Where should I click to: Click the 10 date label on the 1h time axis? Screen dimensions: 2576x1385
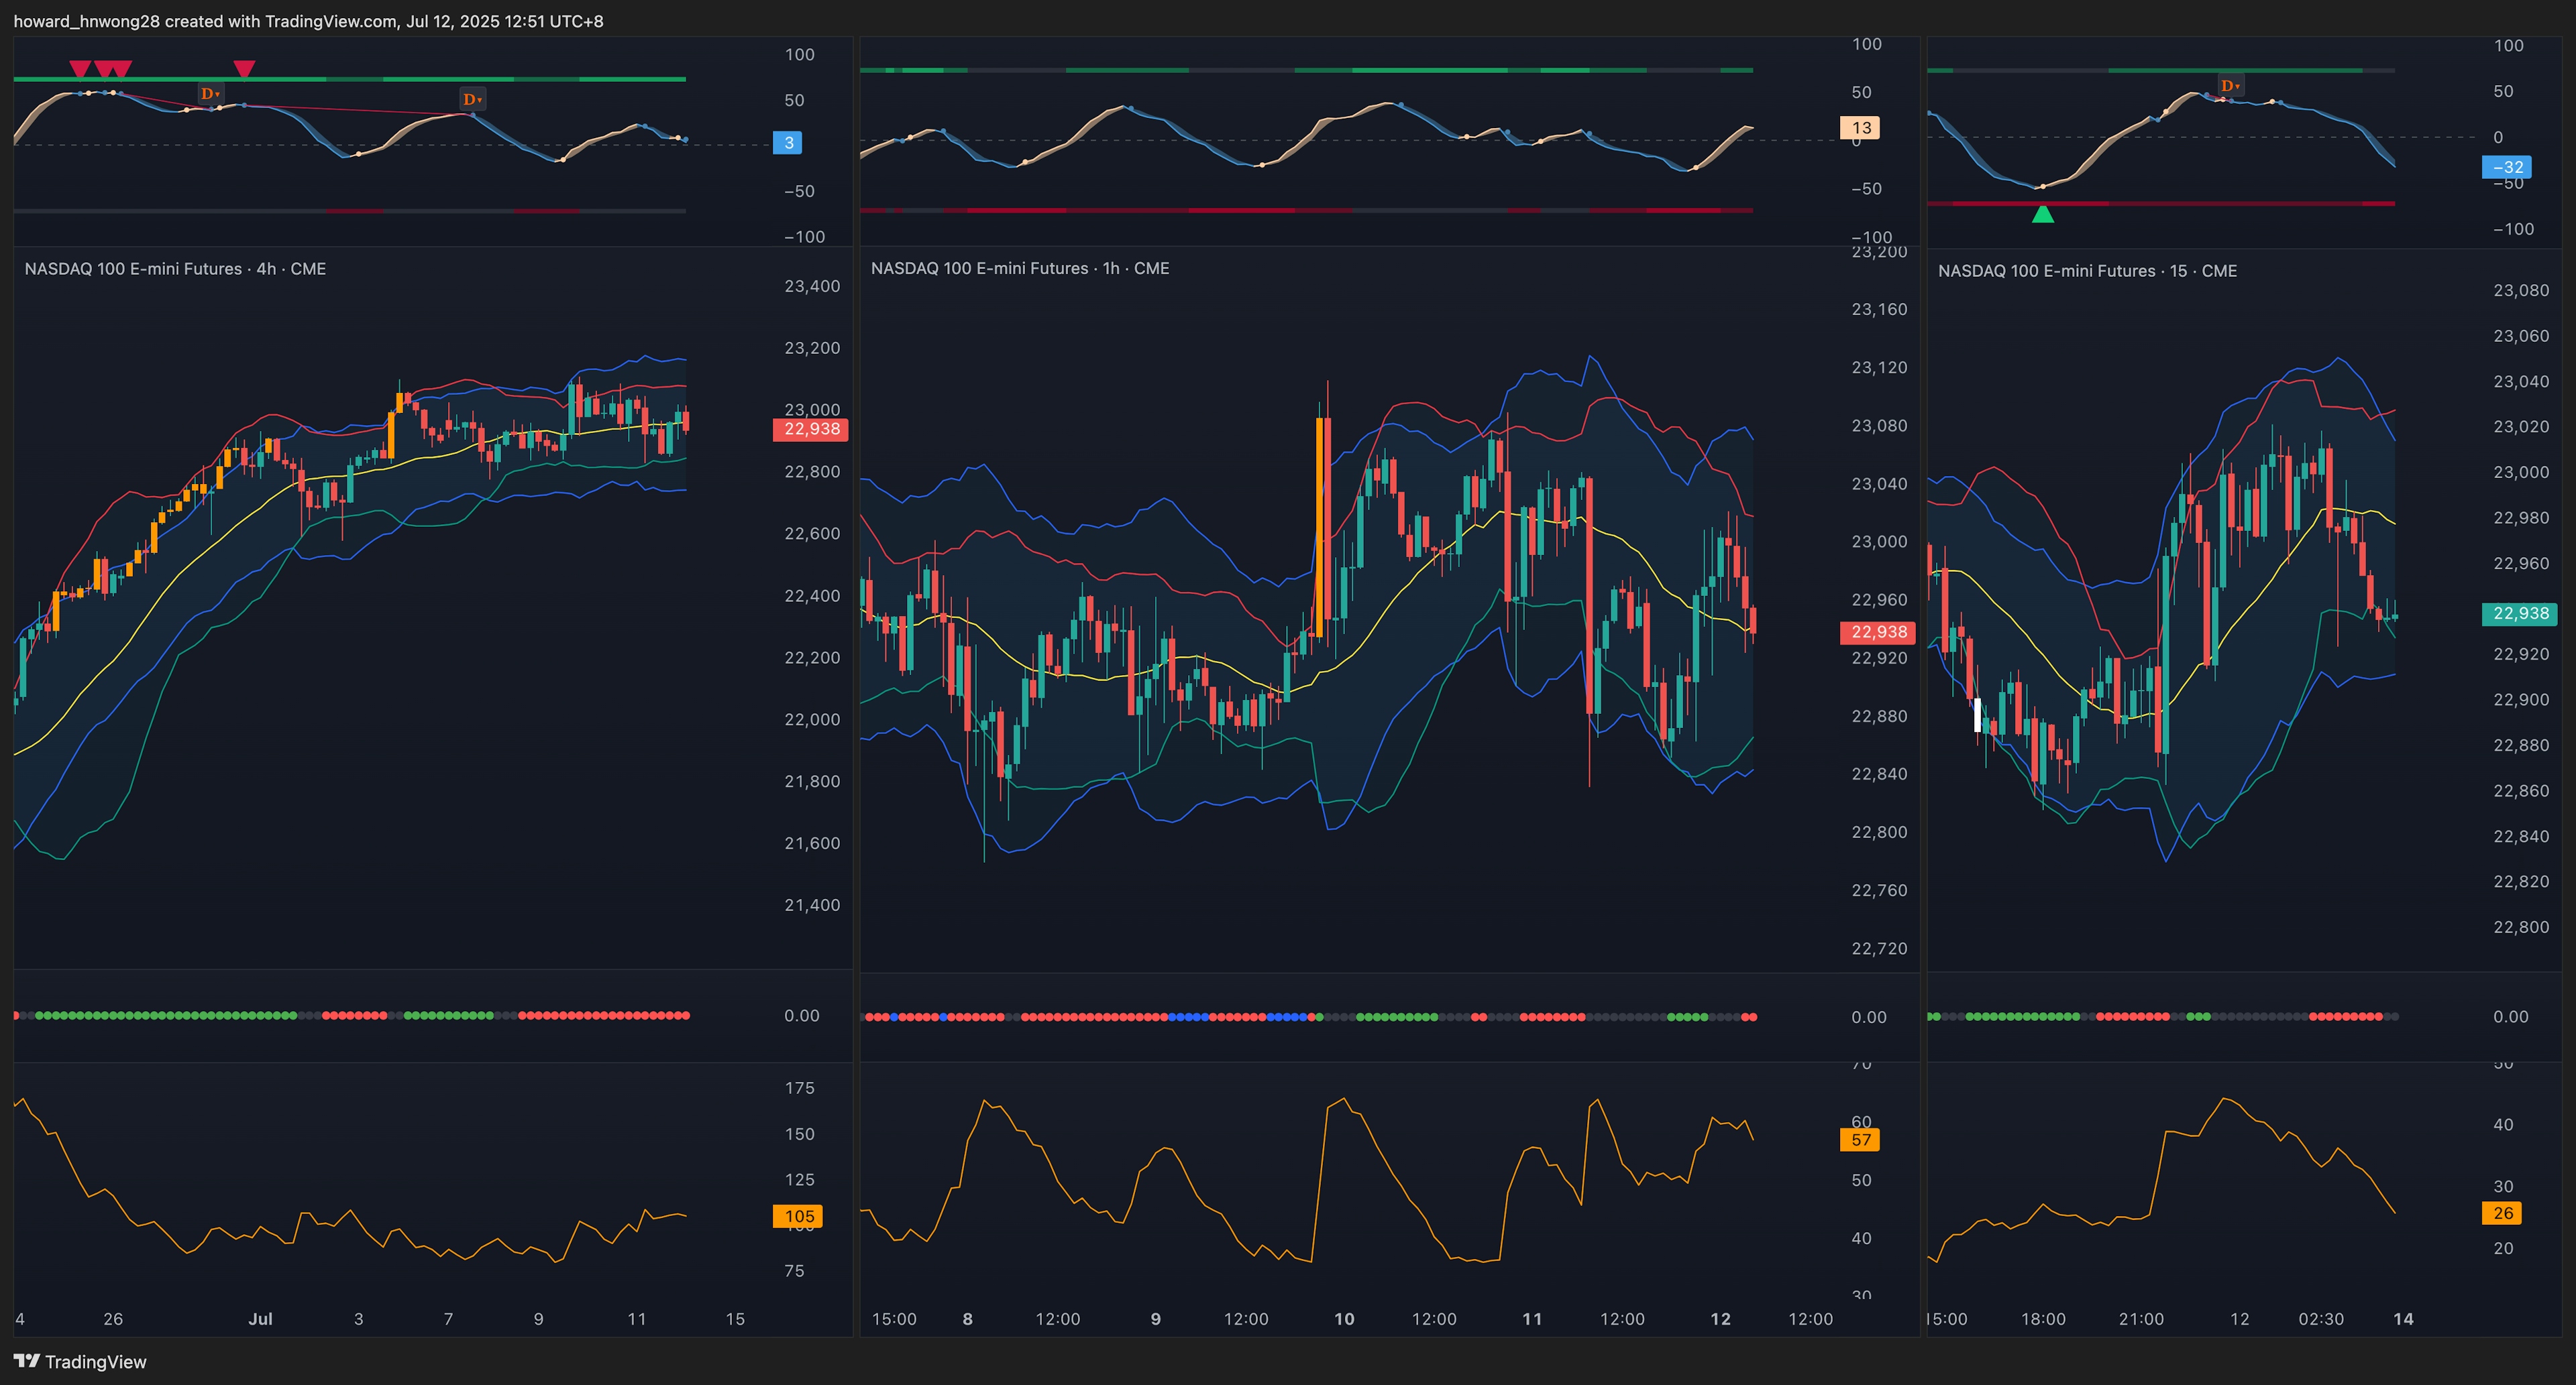[x=1344, y=1319]
